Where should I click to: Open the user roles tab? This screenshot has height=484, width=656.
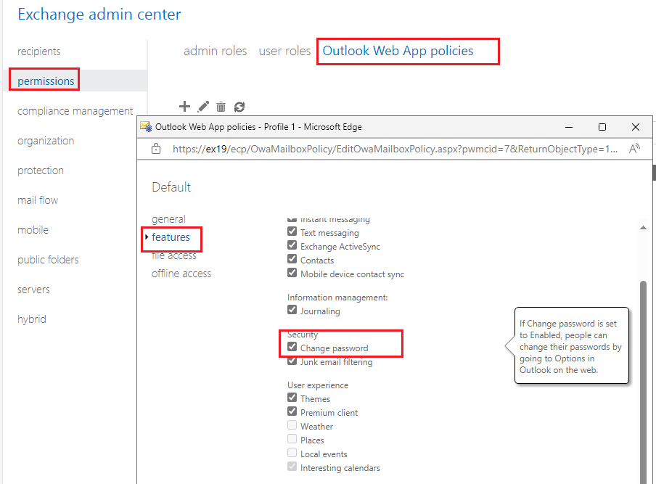click(x=284, y=51)
